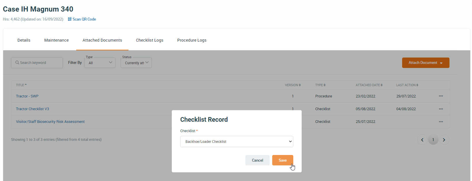This screenshot has height=181, width=472.
Task: Select page 1 in pagination
Action: [433, 140]
